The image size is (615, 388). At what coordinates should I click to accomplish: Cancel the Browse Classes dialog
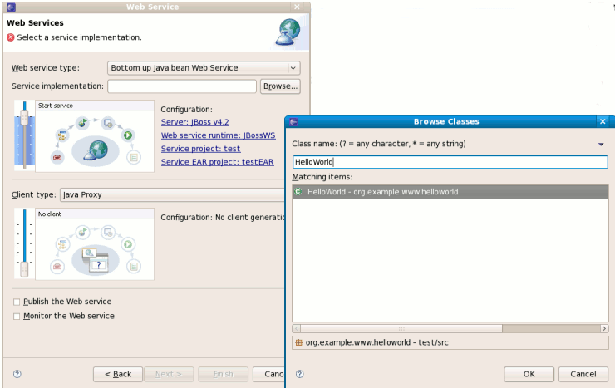click(583, 374)
